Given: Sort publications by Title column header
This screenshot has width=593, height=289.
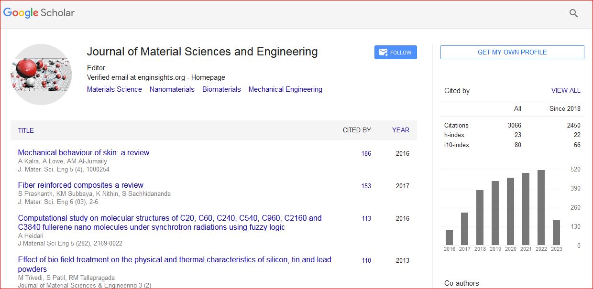Looking at the screenshot, I should 26,130.
